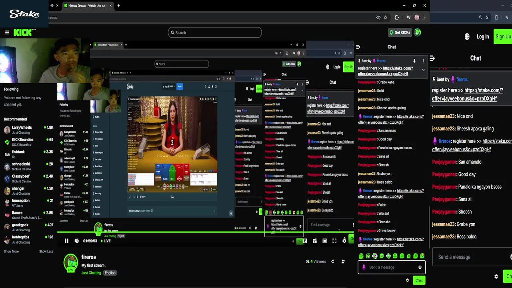
Task: Unpin the pinned message via pin icon
Action: 414,61
